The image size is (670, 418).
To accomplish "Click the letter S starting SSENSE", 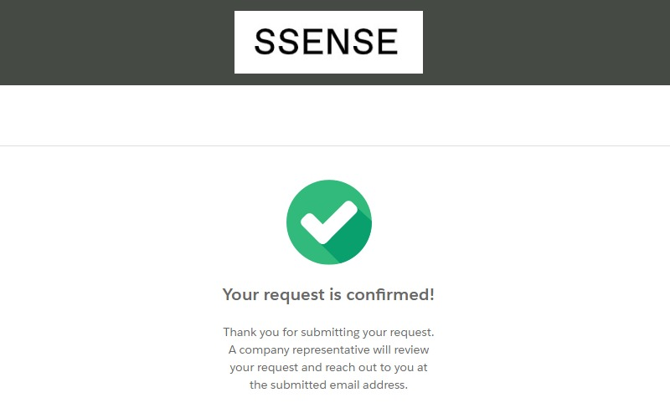I will pos(265,41).
